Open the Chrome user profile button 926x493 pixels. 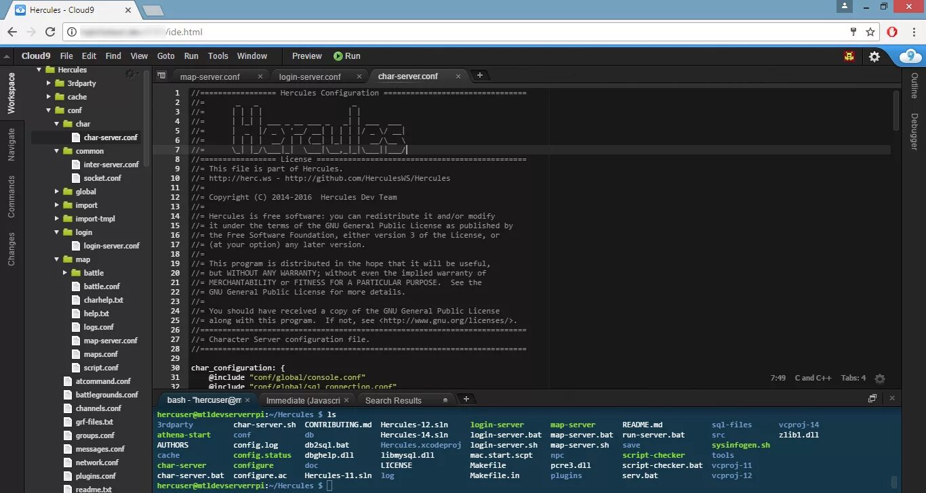point(844,6)
